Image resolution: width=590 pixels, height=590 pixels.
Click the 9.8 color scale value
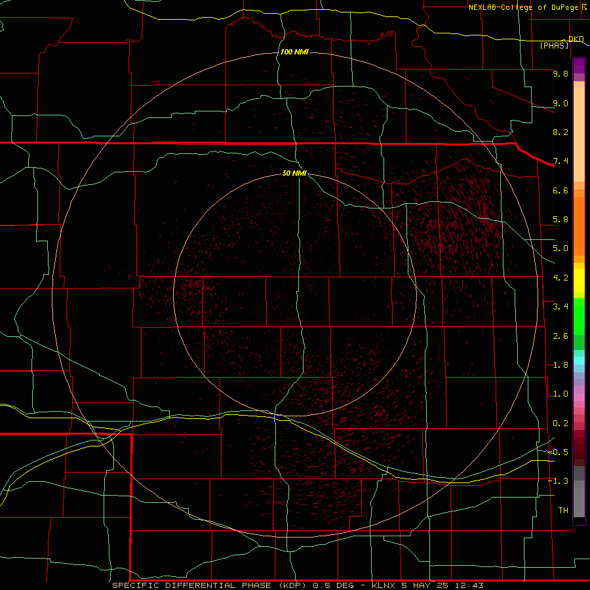point(560,73)
